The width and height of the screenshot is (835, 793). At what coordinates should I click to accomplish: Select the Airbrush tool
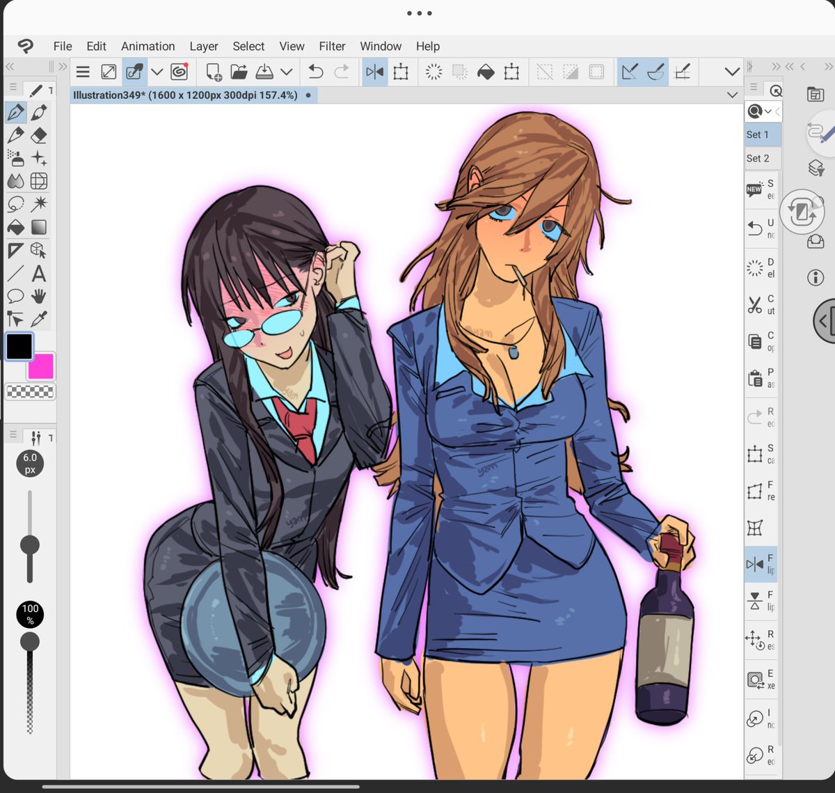click(16, 158)
